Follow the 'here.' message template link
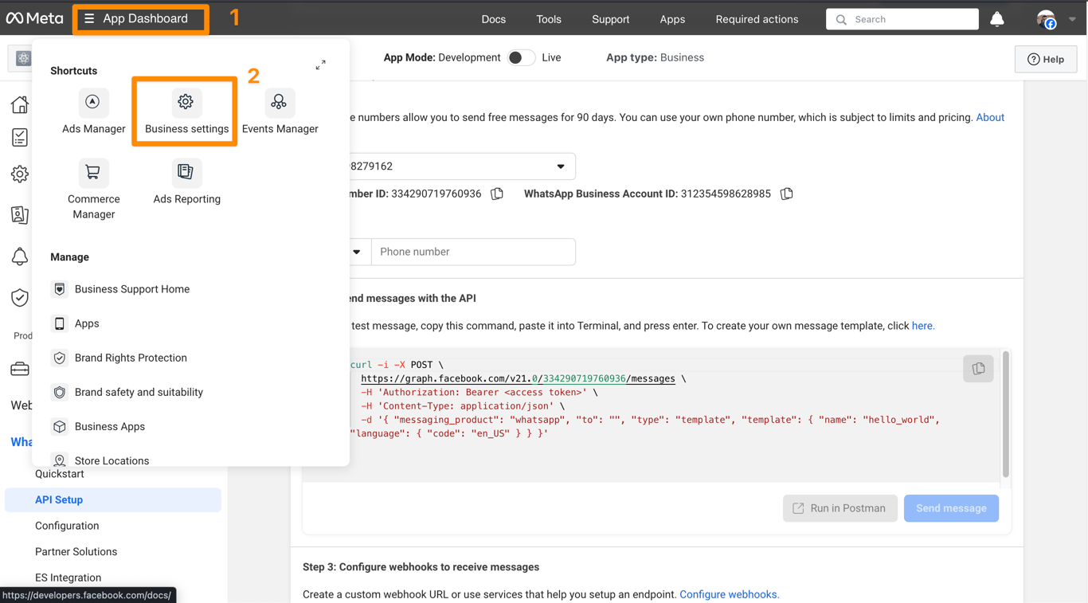 923,326
